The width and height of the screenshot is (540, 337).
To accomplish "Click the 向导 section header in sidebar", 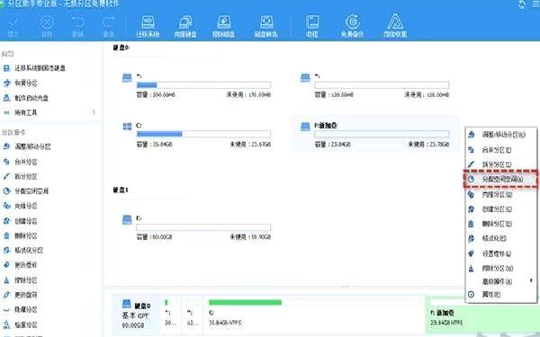I will [x=7, y=54].
